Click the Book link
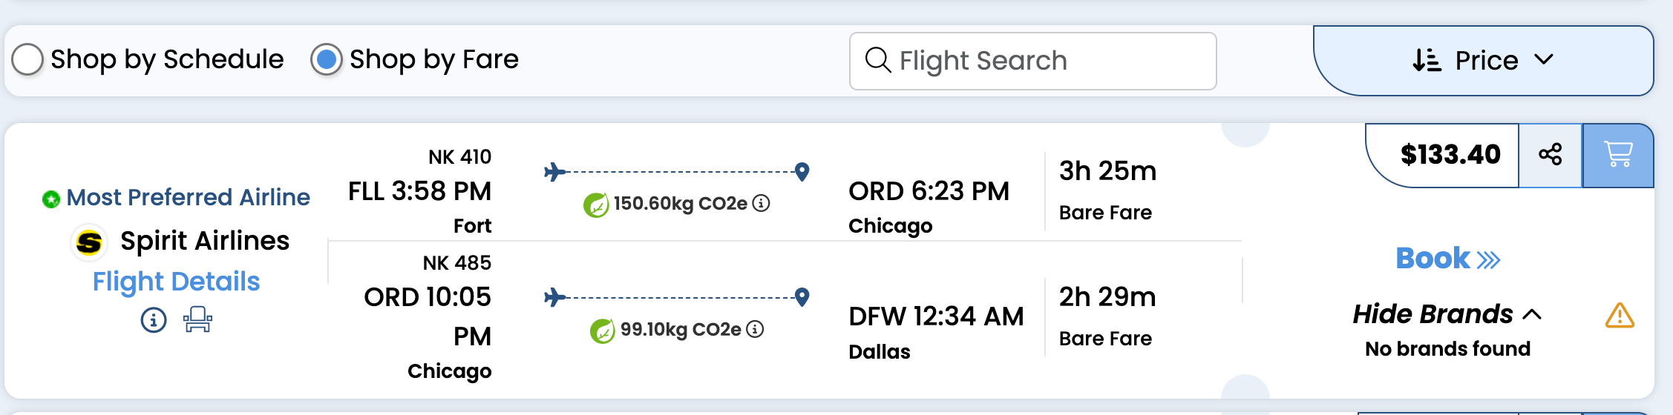This screenshot has width=1673, height=415. point(1447,259)
